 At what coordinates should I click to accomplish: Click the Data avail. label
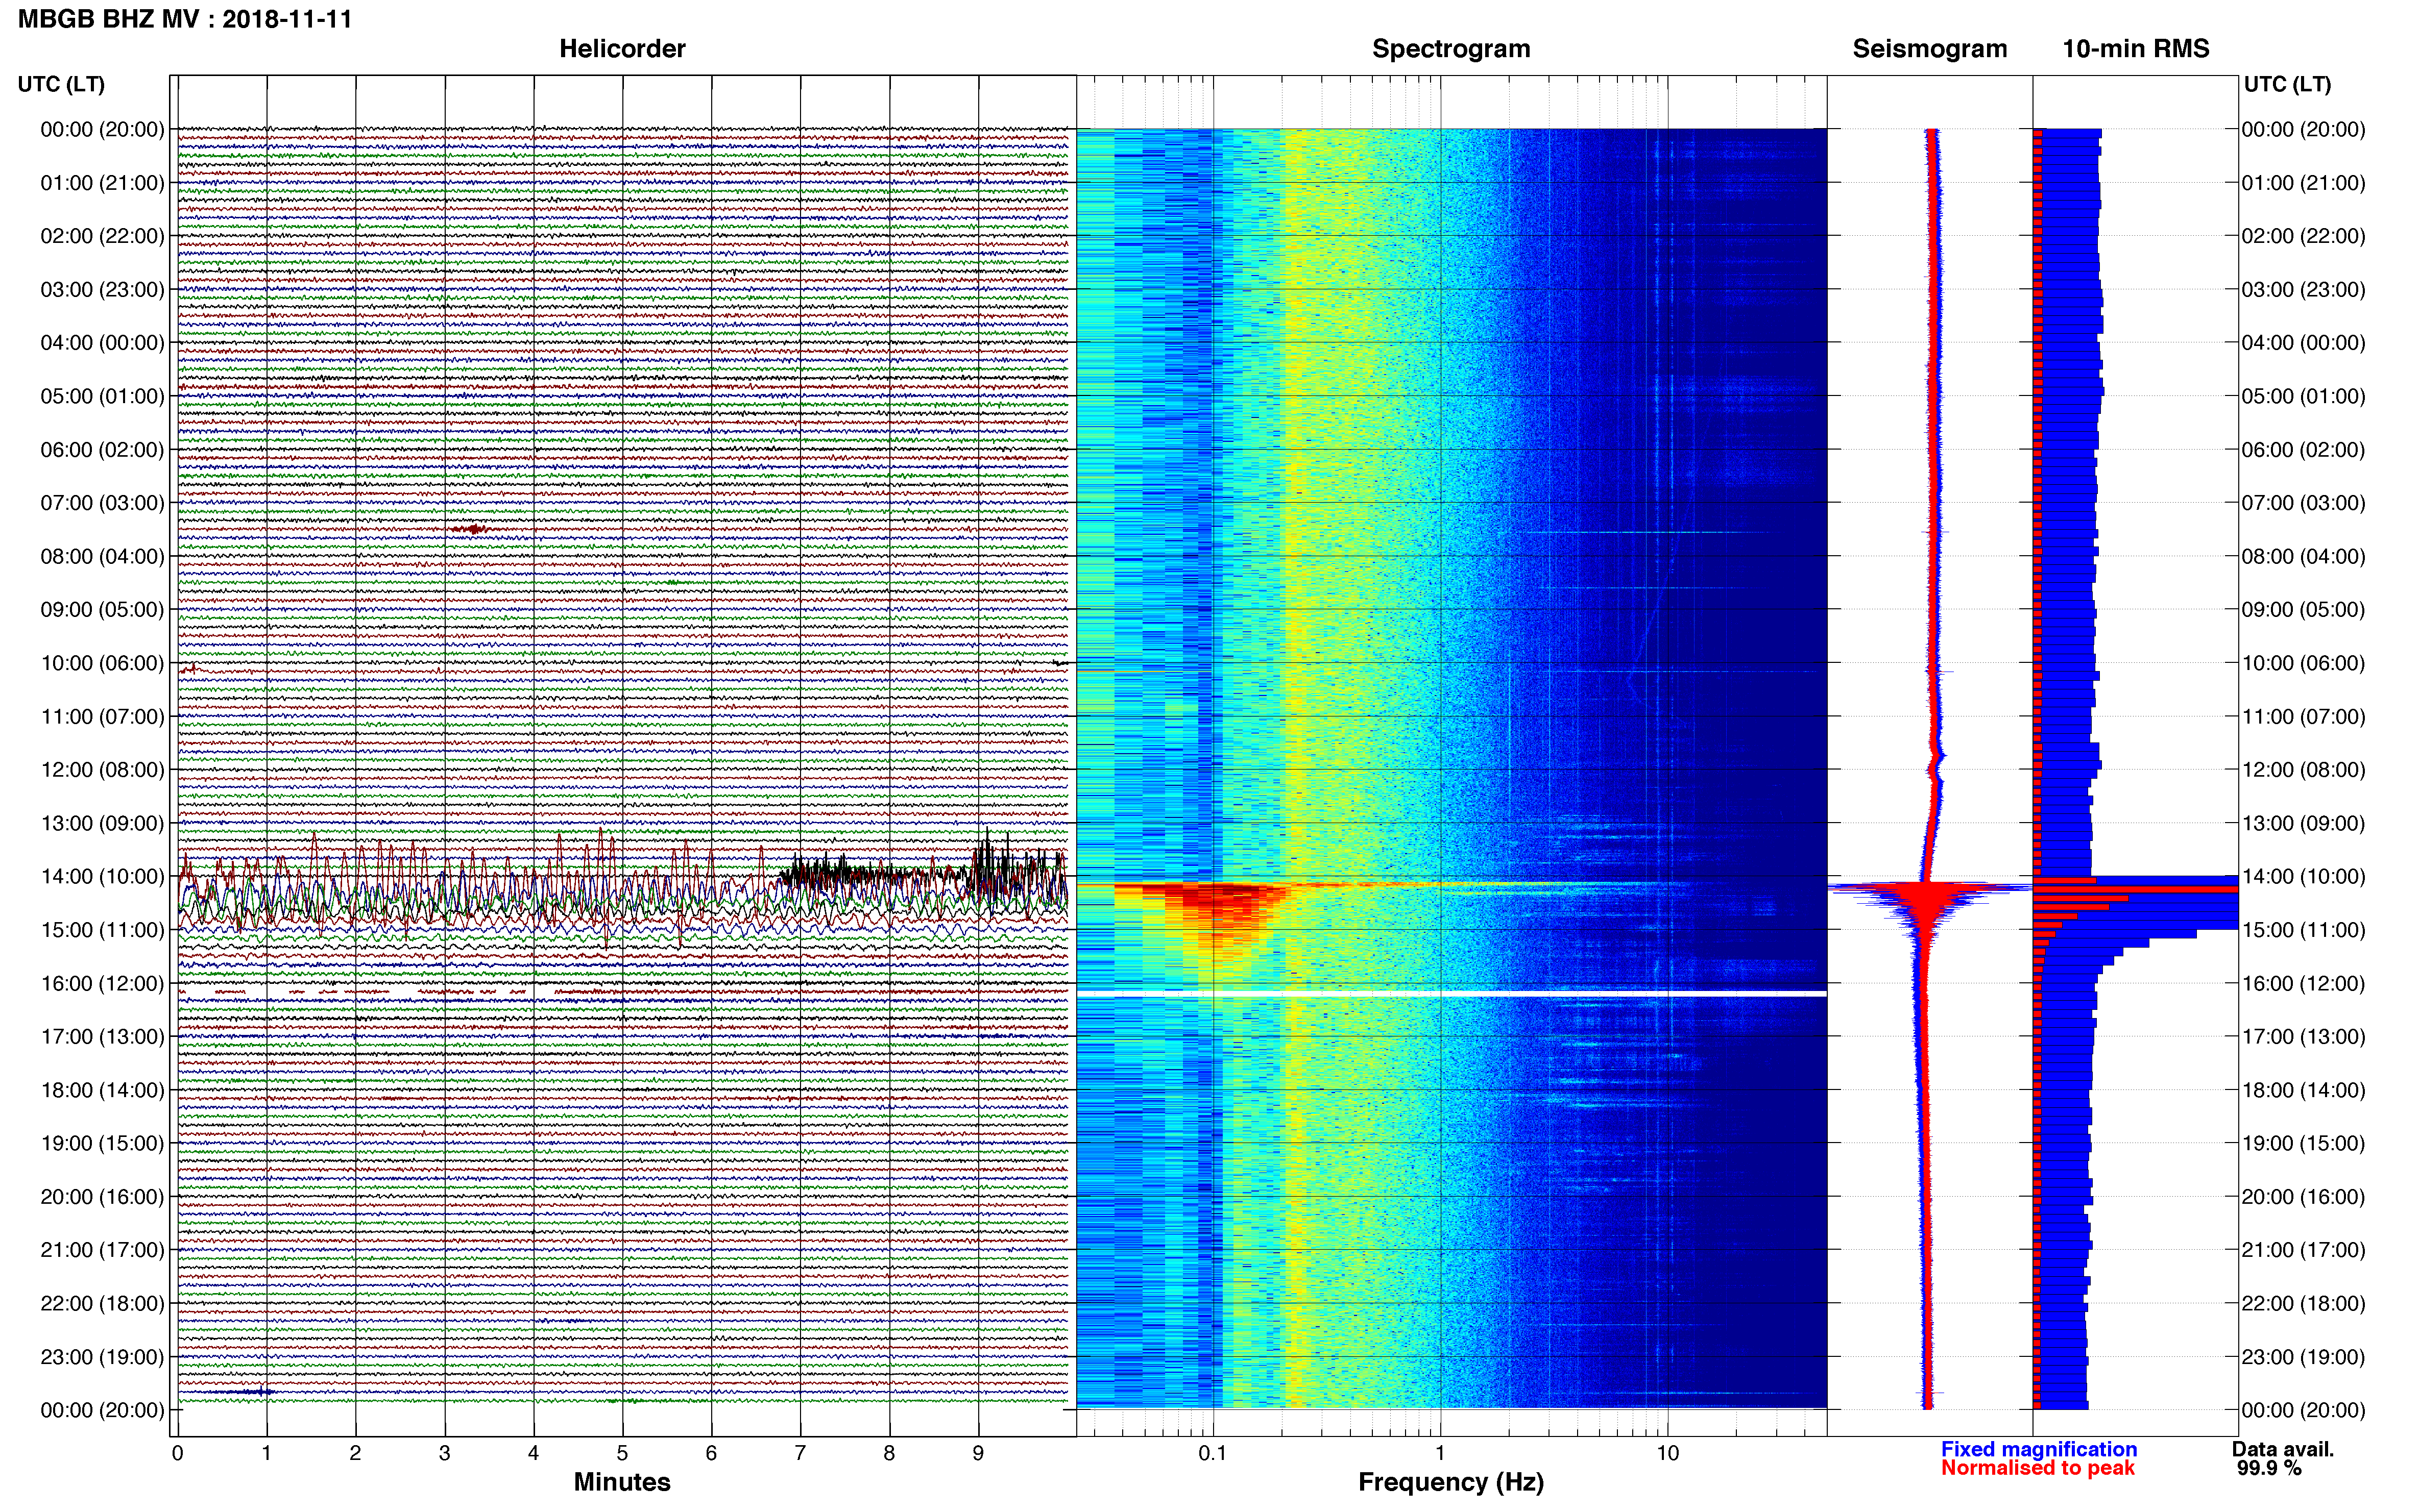(x=2283, y=1449)
